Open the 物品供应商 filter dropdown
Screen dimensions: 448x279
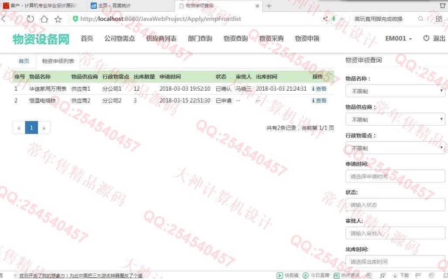[x=395, y=119]
